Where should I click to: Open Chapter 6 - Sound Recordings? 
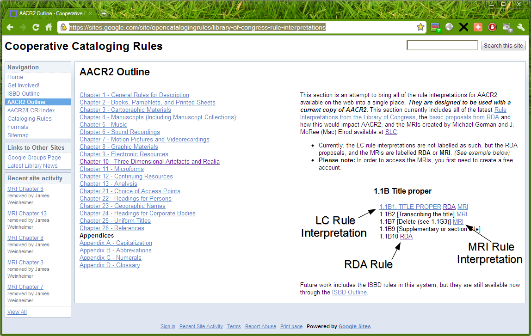(x=119, y=132)
